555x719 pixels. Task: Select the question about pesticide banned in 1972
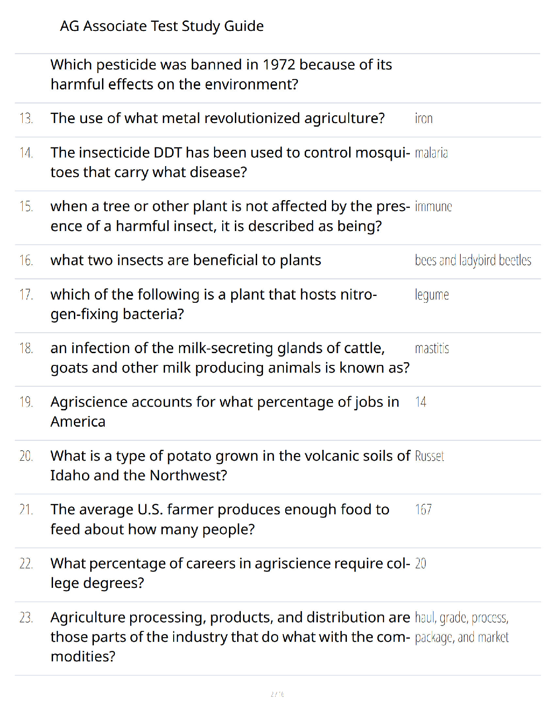coord(221,74)
